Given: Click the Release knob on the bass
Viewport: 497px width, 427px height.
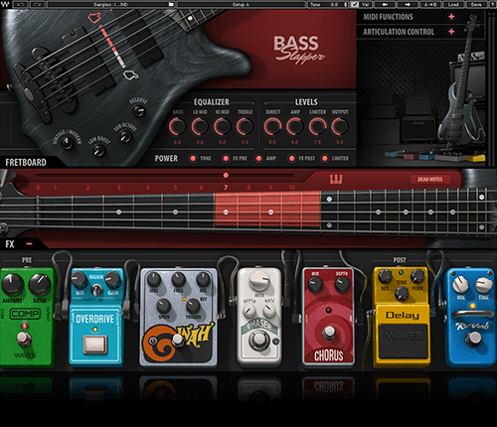Looking at the screenshot, I should click(139, 110).
